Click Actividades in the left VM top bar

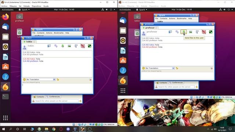click(7, 10)
